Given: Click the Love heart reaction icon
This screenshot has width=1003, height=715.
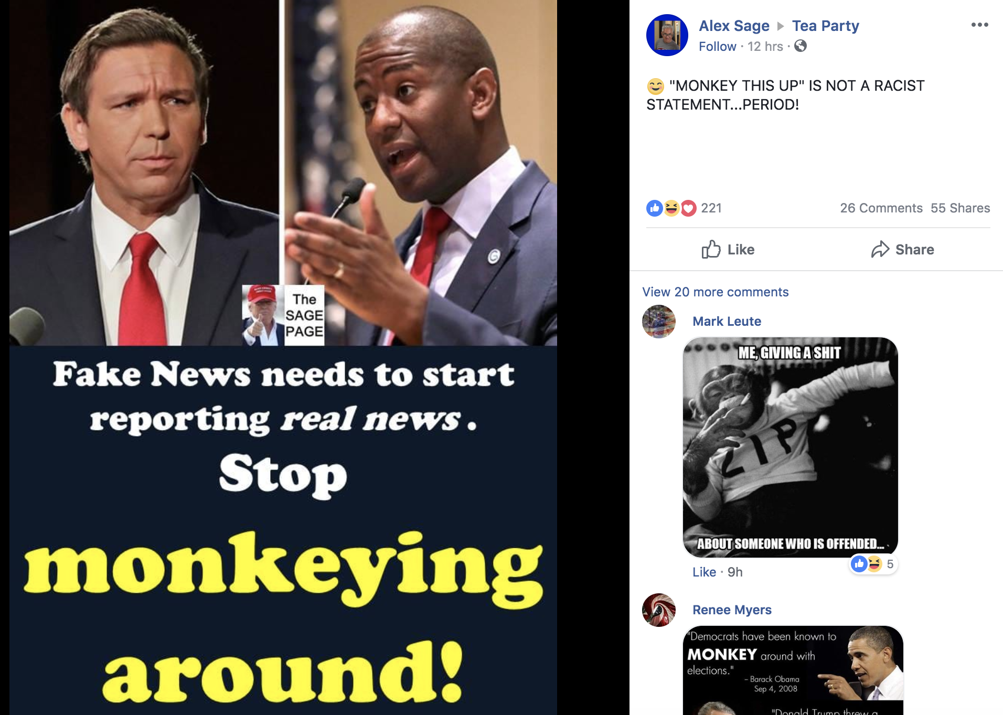Looking at the screenshot, I should (x=688, y=208).
